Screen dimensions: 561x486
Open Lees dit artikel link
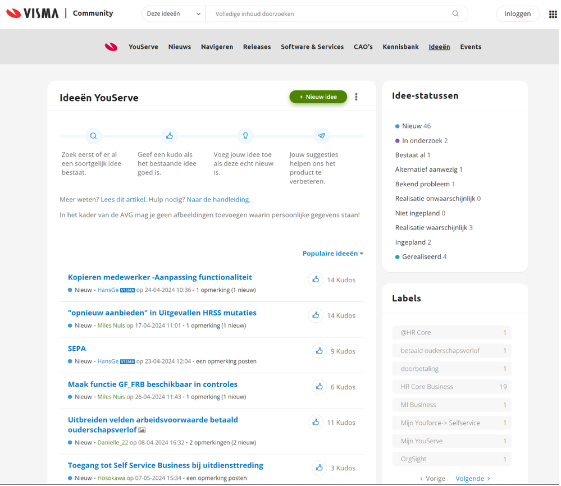(123, 200)
